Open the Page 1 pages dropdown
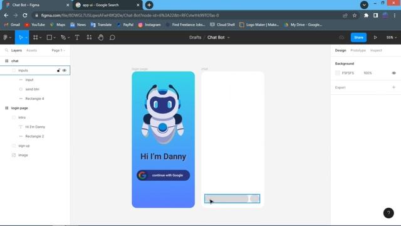Viewport: 401px width, 226px height. point(58,50)
